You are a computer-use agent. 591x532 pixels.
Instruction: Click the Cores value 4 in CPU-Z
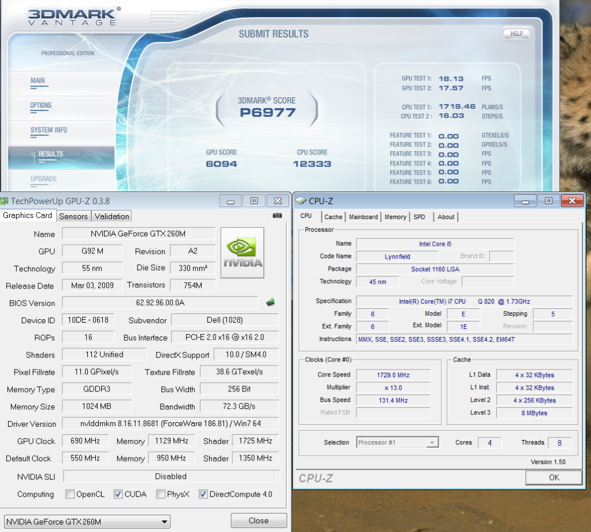pyautogui.click(x=489, y=442)
